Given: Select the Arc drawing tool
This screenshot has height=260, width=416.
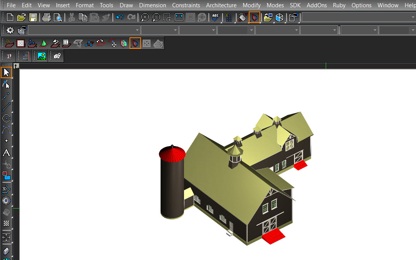Looking at the screenshot, I should coord(6,130).
